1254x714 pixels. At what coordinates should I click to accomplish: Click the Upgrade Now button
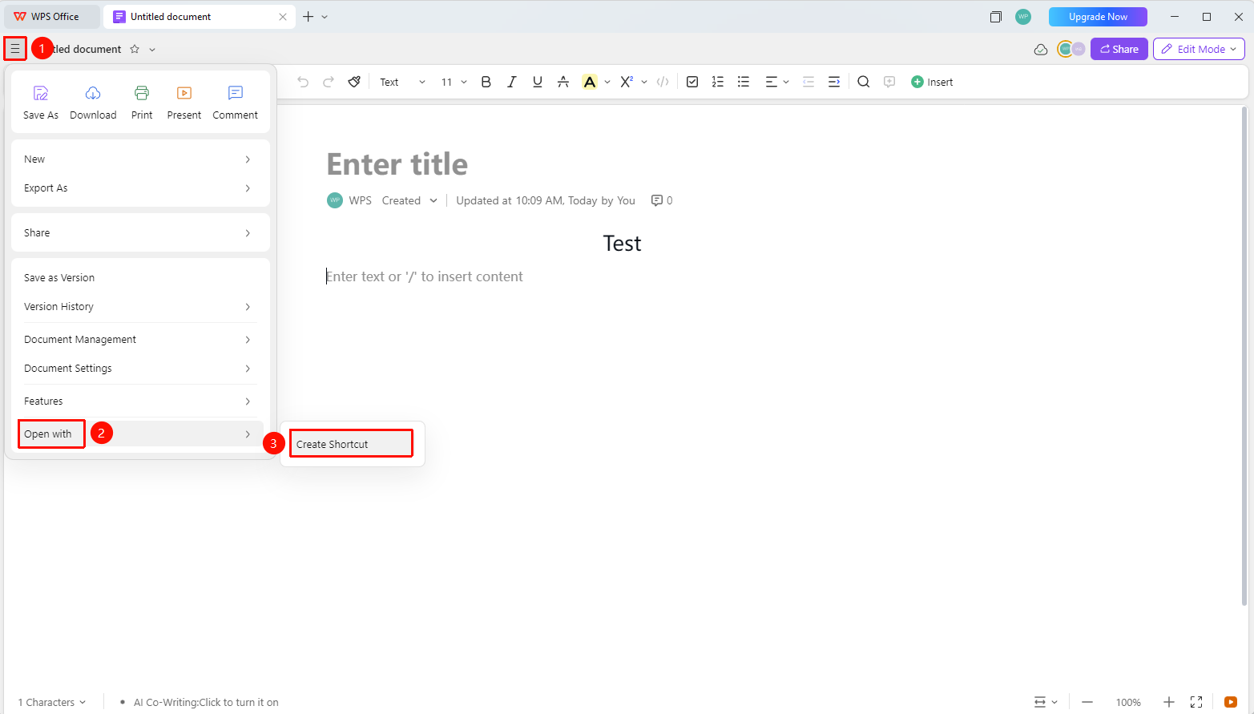[1098, 17]
